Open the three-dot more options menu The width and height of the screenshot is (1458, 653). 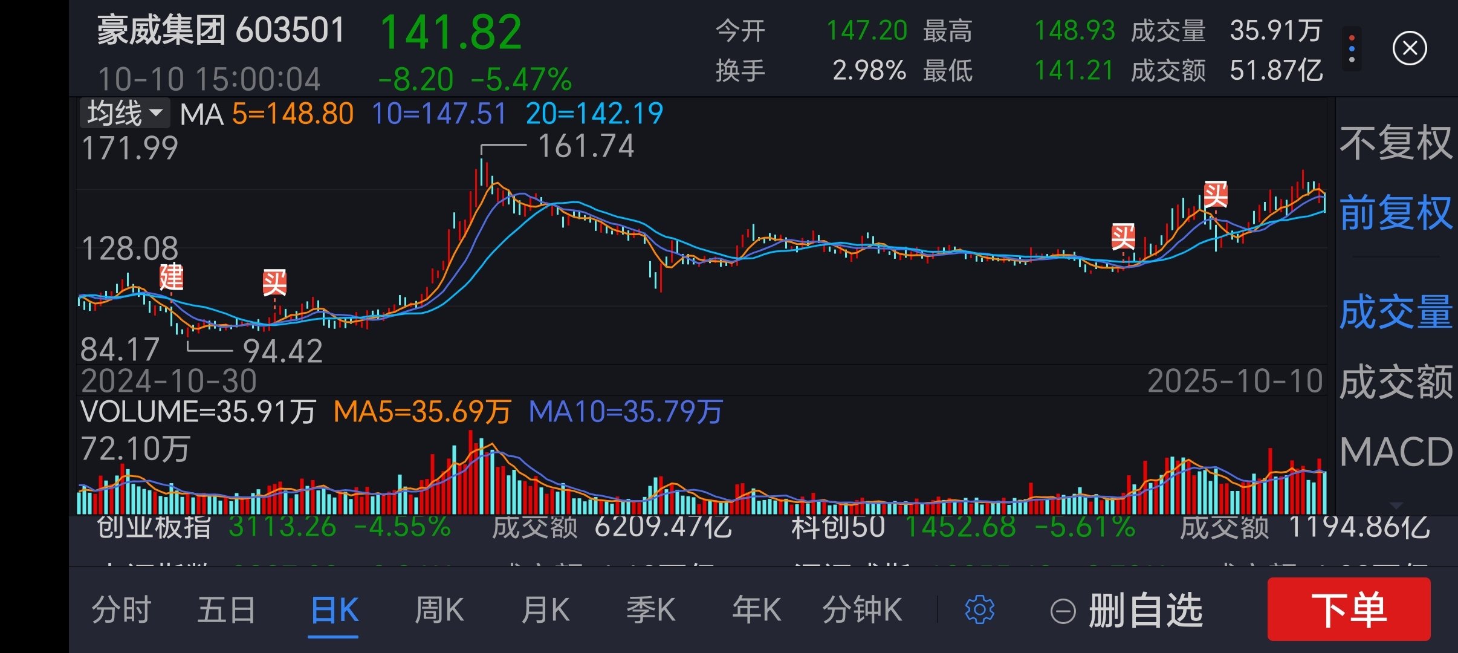1352,48
